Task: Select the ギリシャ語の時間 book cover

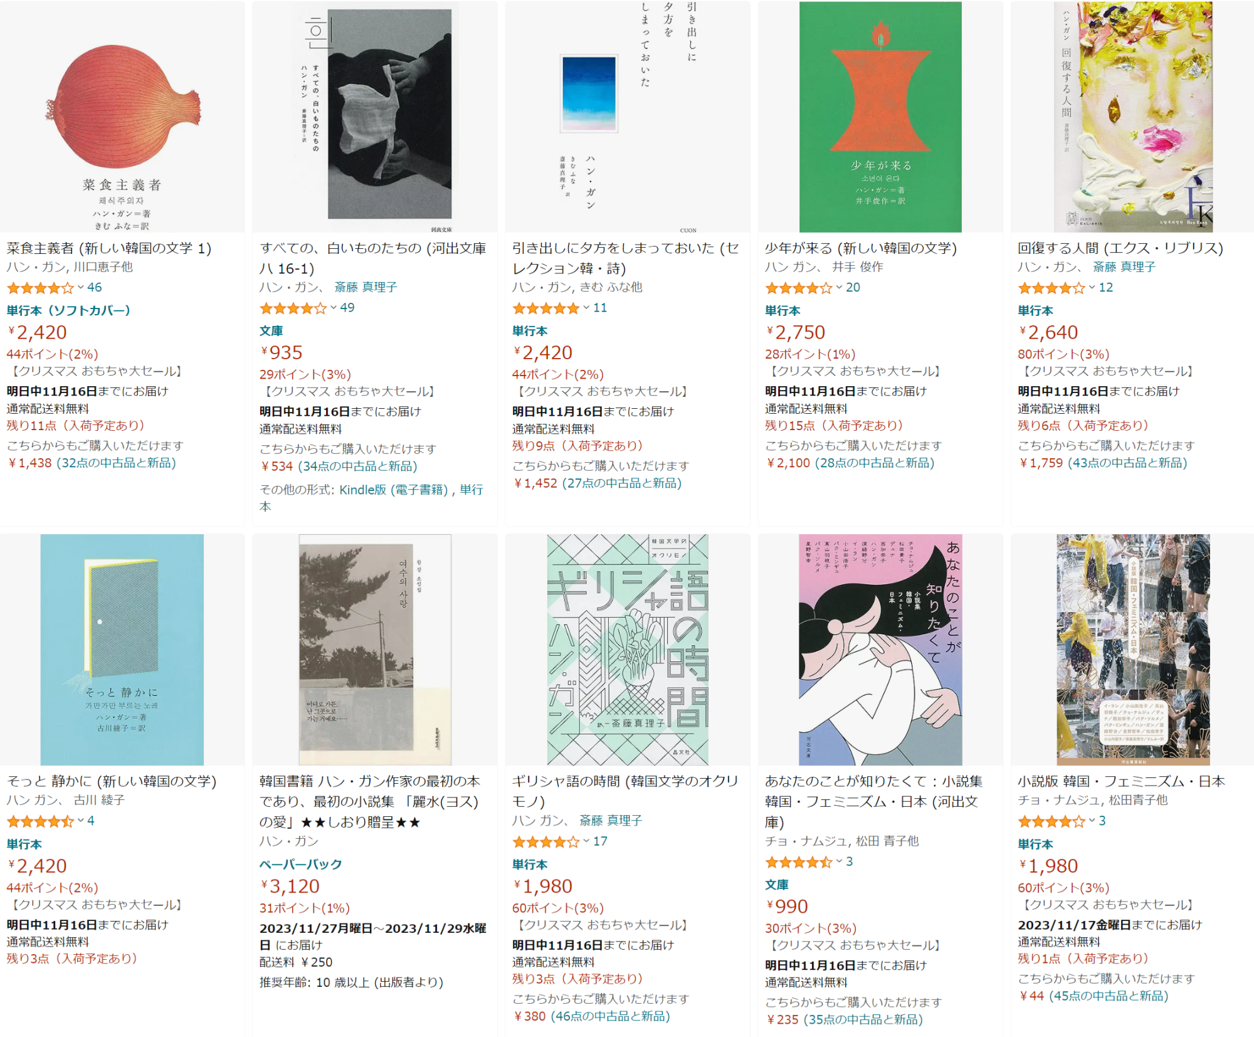Action: 627,650
